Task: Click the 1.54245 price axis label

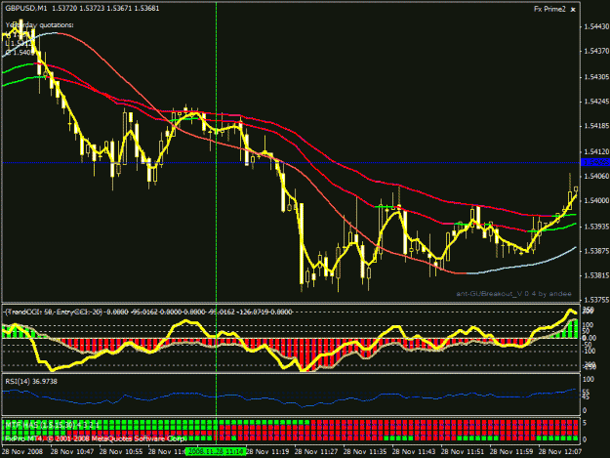Action: tap(595, 102)
